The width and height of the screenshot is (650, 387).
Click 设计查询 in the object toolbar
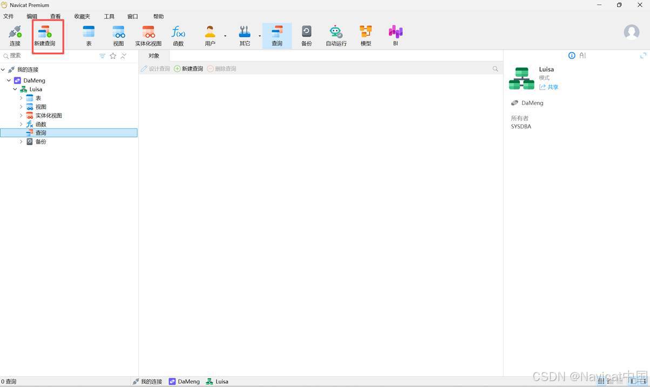(155, 69)
